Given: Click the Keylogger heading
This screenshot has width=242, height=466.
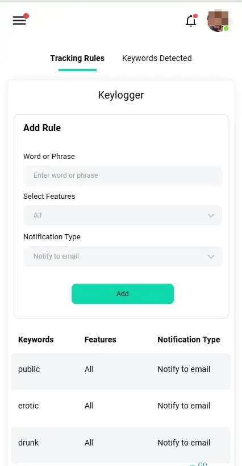Looking at the screenshot, I should point(121,95).
